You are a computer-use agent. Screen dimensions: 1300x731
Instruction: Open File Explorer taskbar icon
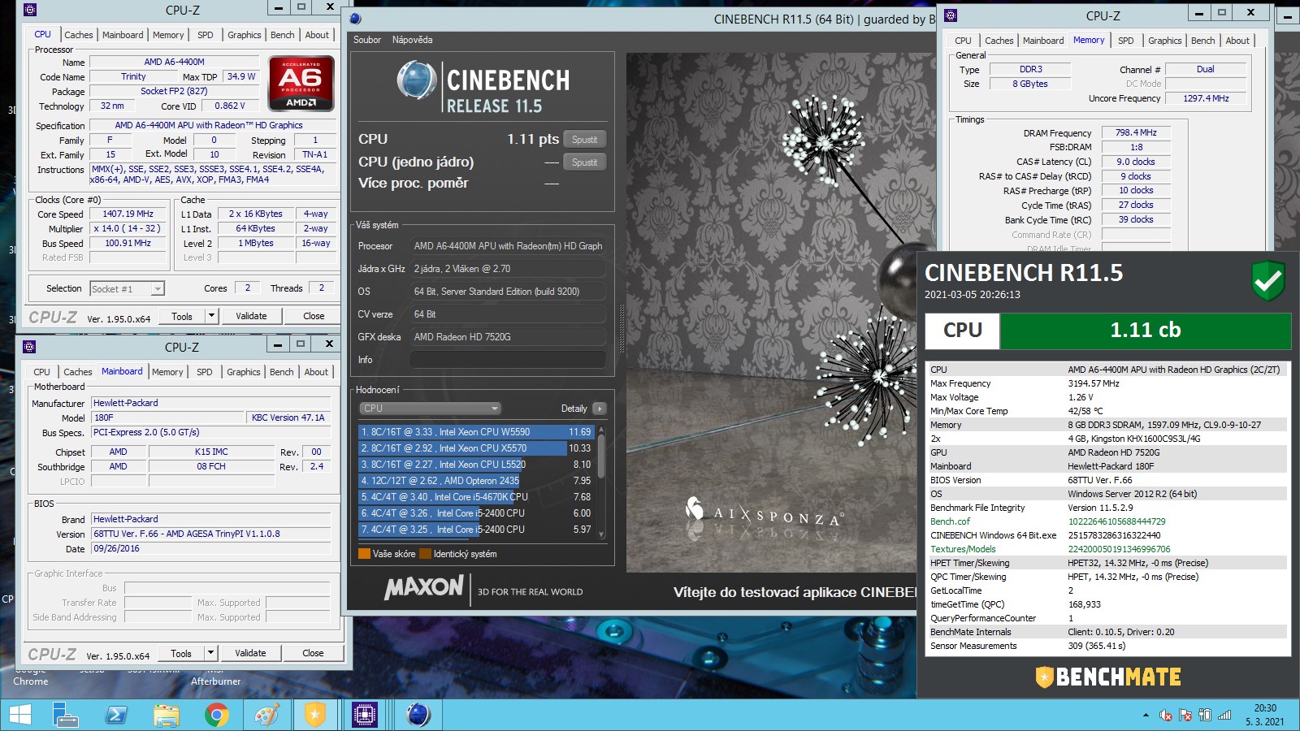[x=166, y=715]
